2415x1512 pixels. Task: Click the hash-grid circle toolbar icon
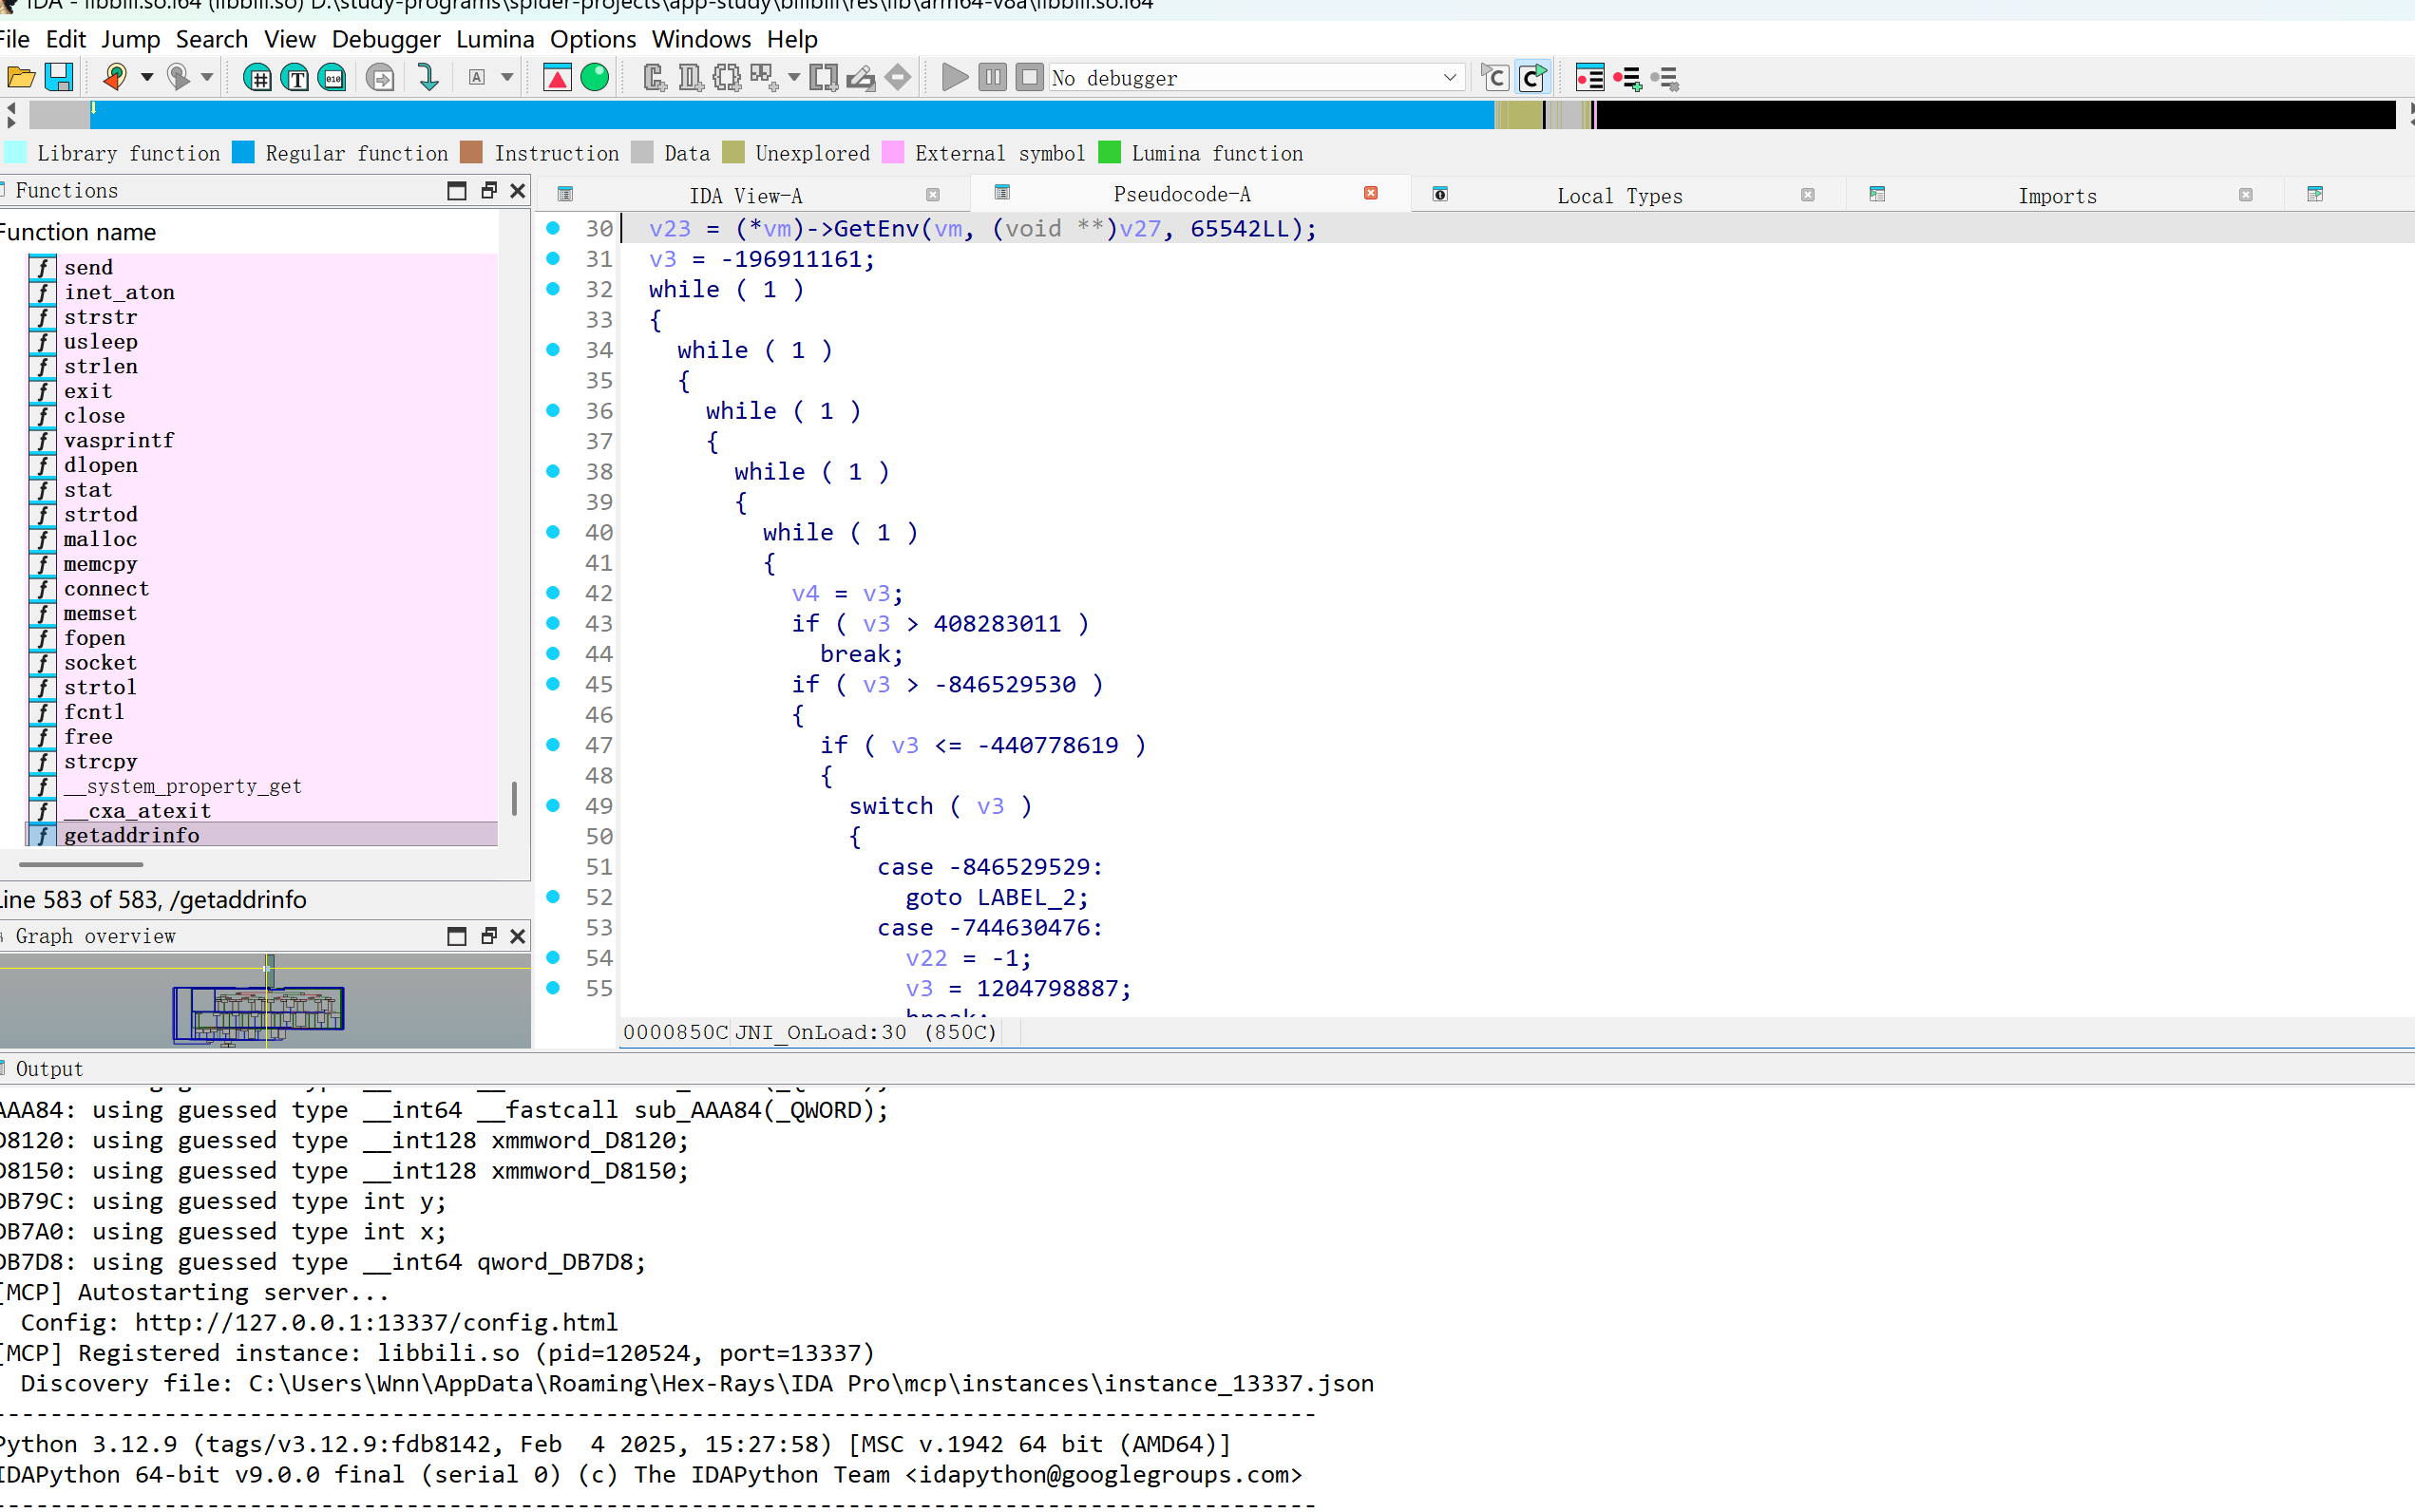(257, 77)
